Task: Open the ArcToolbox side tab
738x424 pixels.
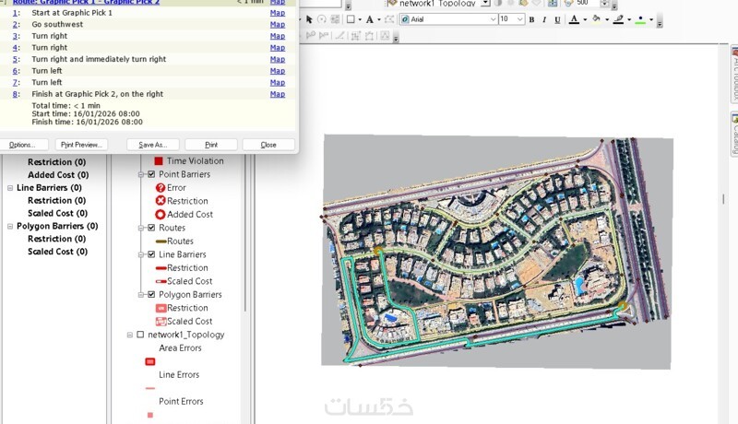Action: pyautogui.click(x=734, y=74)
